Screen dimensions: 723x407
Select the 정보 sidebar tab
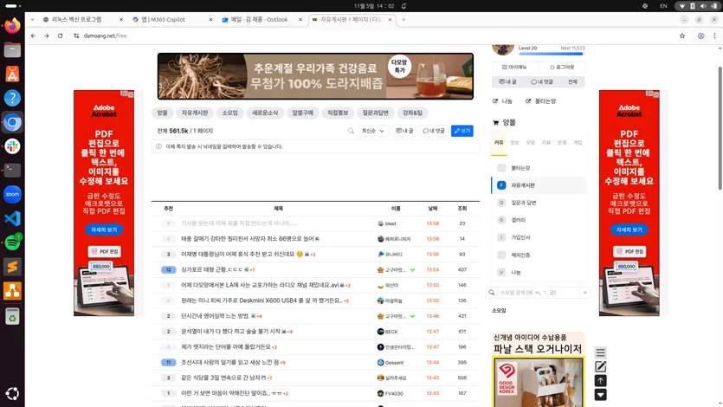point(514,143)
